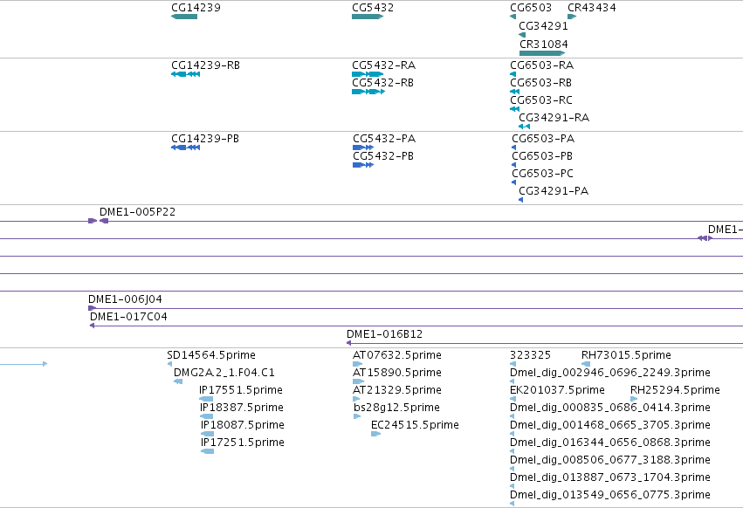This screenshot has width=743, height=508.
Task: Click the DMG2A.2_1.F04.C1 feature glyph
Action: coord(178,381)
